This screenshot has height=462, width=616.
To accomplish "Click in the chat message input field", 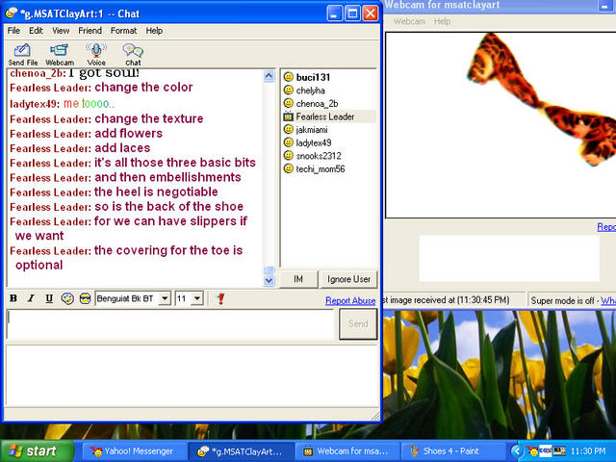I will coord(170,324).
